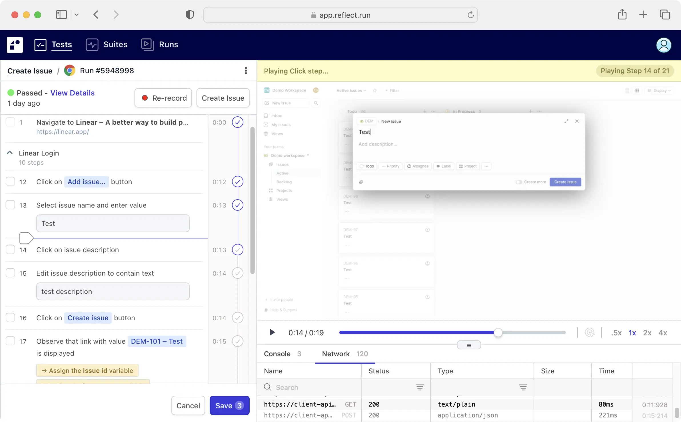Click the playback progress slider handle

click(x=498, y=333)
